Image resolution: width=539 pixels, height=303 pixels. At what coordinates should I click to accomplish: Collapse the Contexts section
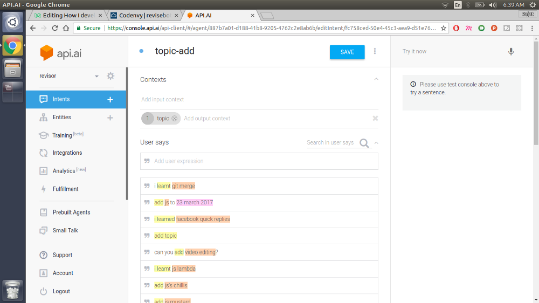pos(376,79)
